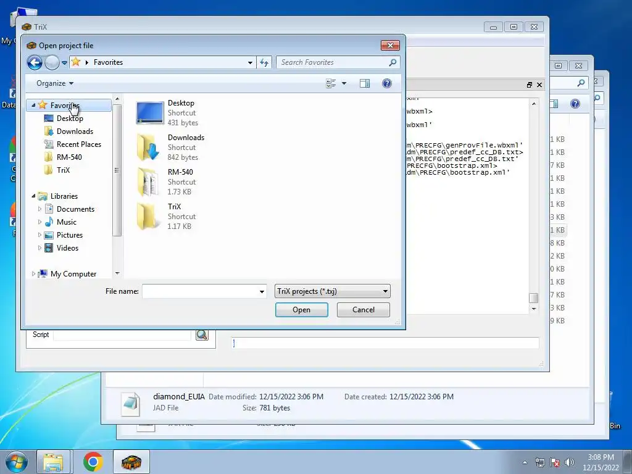
Task: Select the Desktop shortcut file icon
Action: (x=150, y=113)
